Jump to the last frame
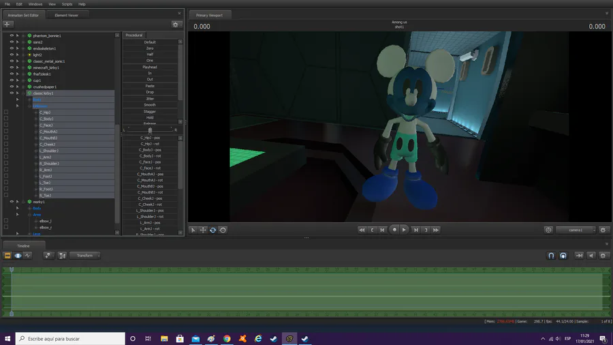Image resolution: width=613 pixels, height=345 pixels. tap(436, 230)
